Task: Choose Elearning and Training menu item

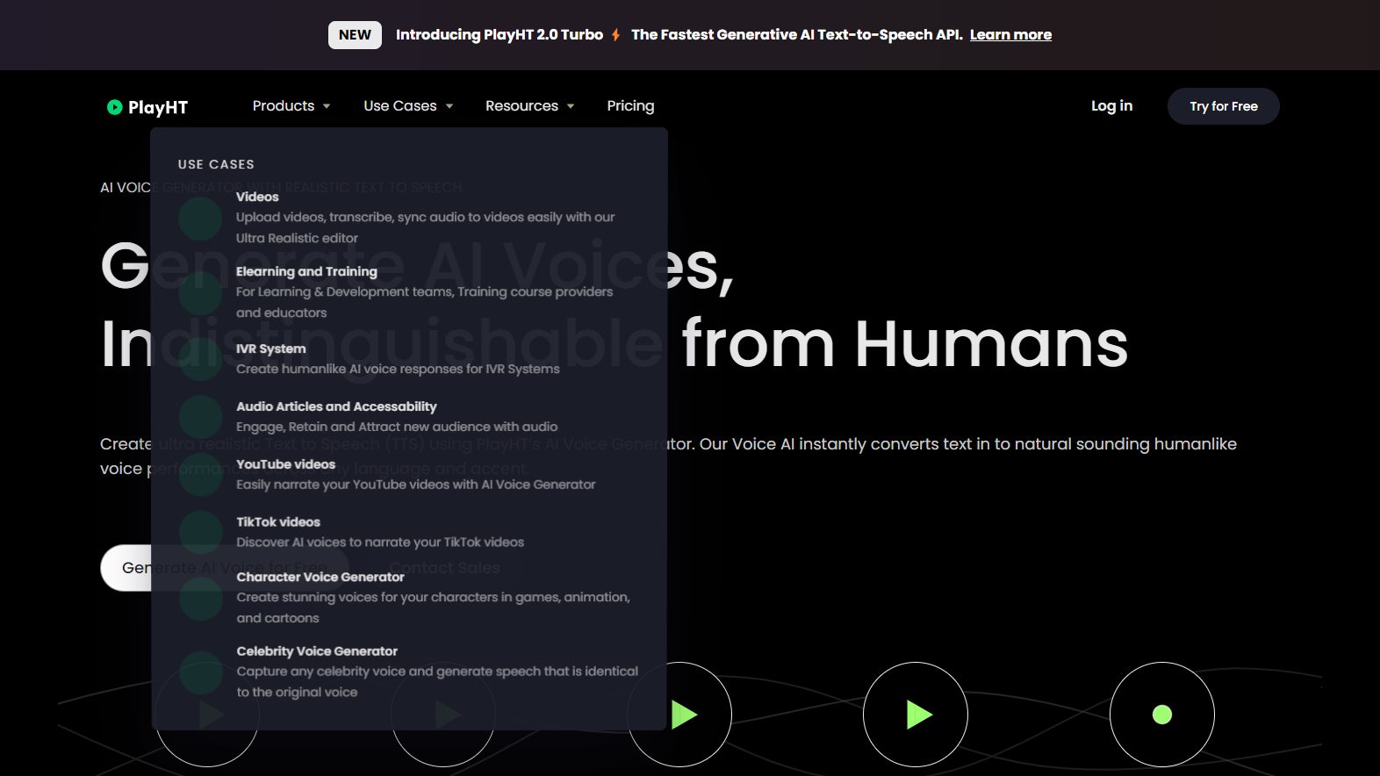Action: 306,272
